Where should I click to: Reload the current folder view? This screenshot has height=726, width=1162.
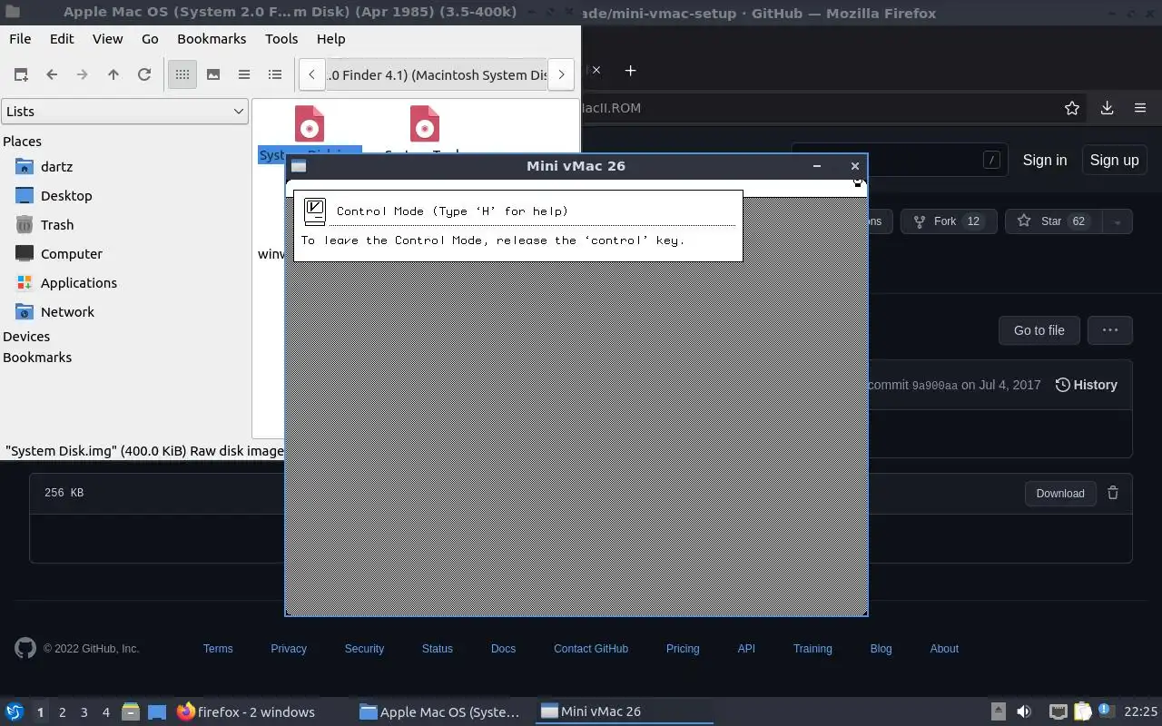144,74
